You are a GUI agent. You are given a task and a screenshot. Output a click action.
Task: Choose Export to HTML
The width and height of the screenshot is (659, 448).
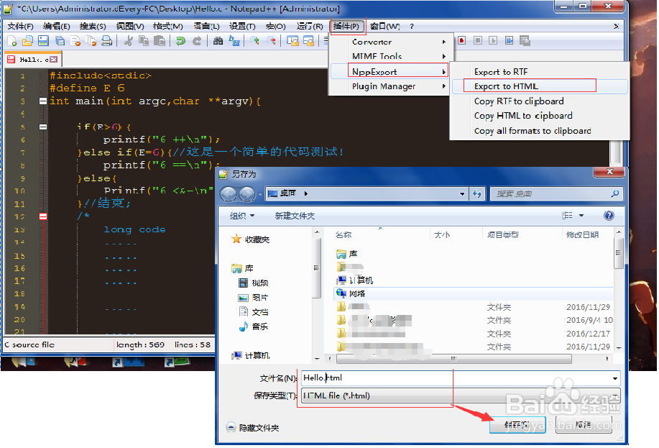point(540,86)
